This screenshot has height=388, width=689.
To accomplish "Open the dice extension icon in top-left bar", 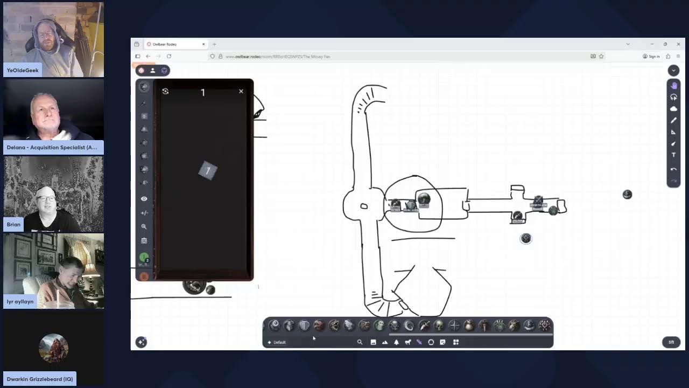I will (164, 71).
